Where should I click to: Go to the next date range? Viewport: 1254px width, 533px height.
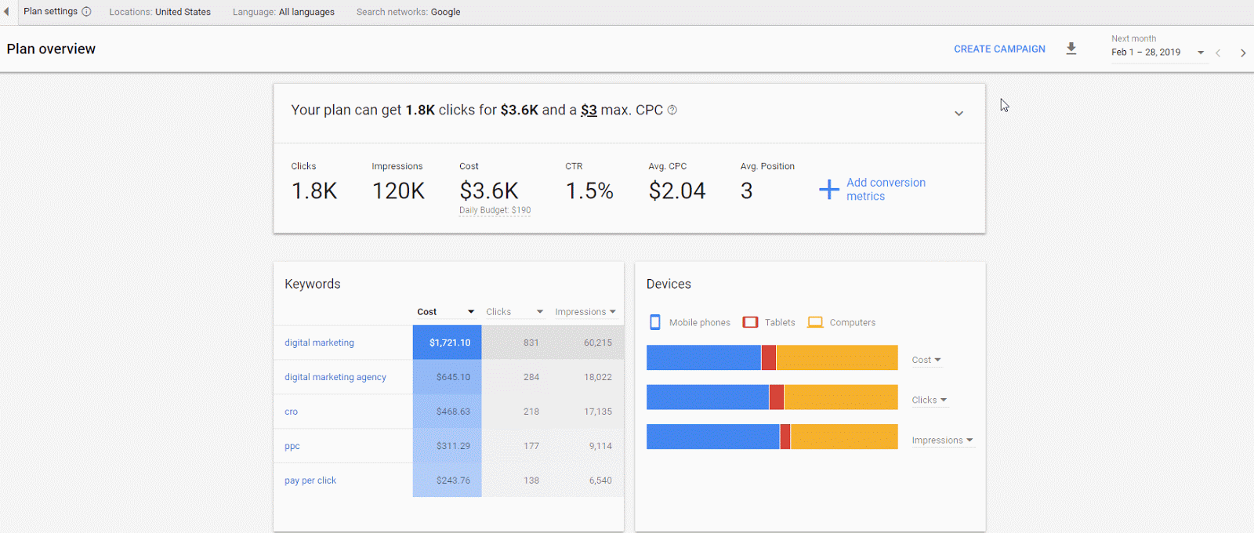pos(1243,53)
